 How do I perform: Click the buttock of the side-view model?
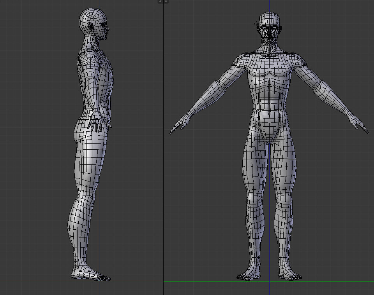pos(78,132)
